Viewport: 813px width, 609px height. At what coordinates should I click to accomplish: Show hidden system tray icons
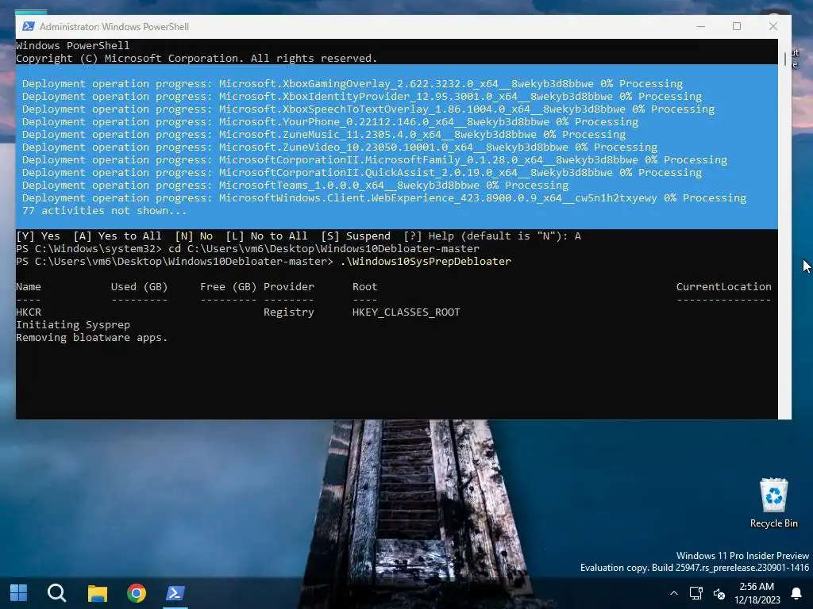pos(673,593)
